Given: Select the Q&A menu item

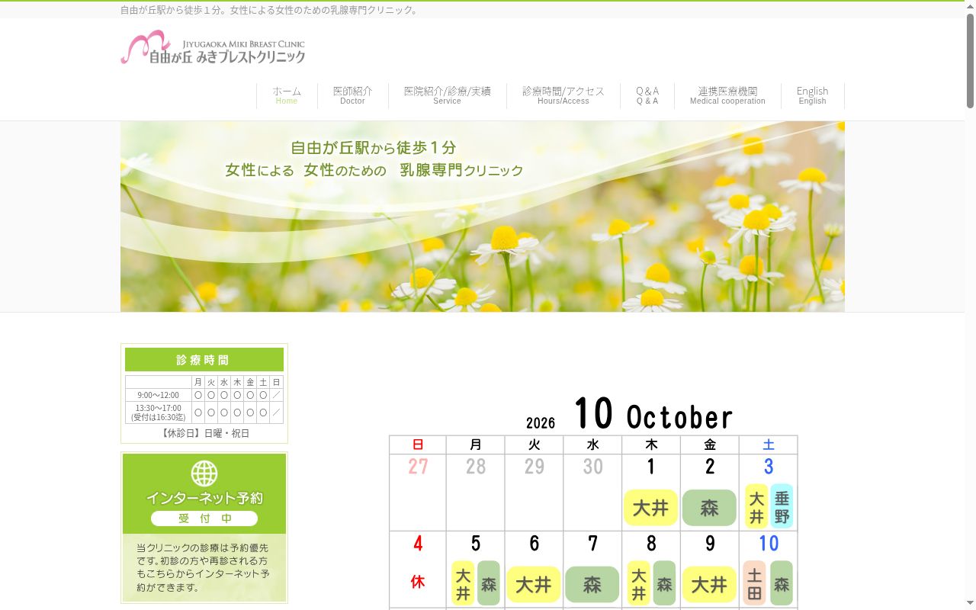Looking at the screenshot, I should [647, 95].
